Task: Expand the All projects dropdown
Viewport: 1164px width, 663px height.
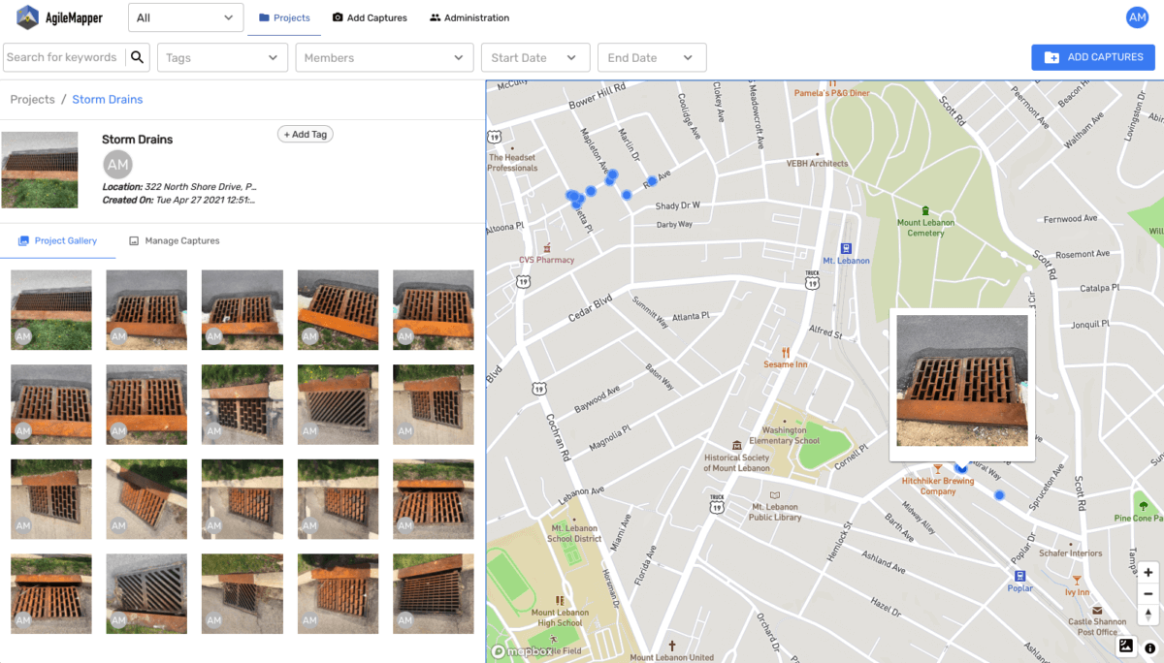Action: click(186, 17)
